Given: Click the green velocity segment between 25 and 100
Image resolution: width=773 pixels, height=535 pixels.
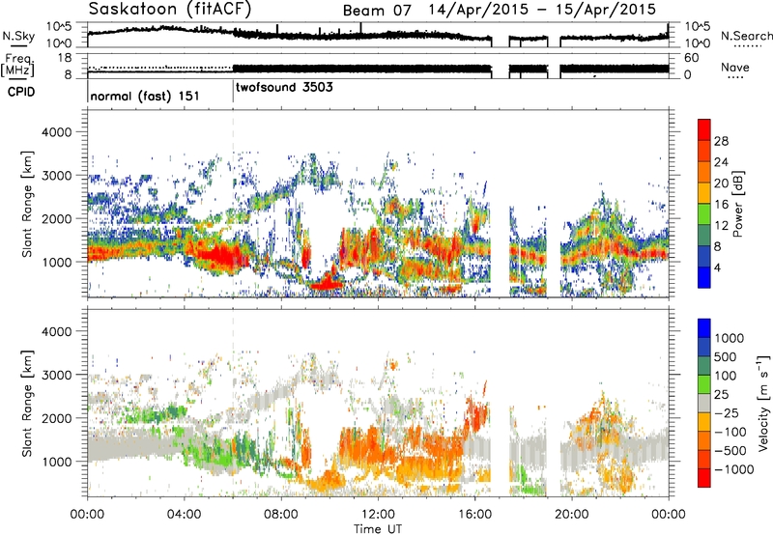Looking at the screenshot, I should pyautogui.click(x=704, y=384).
